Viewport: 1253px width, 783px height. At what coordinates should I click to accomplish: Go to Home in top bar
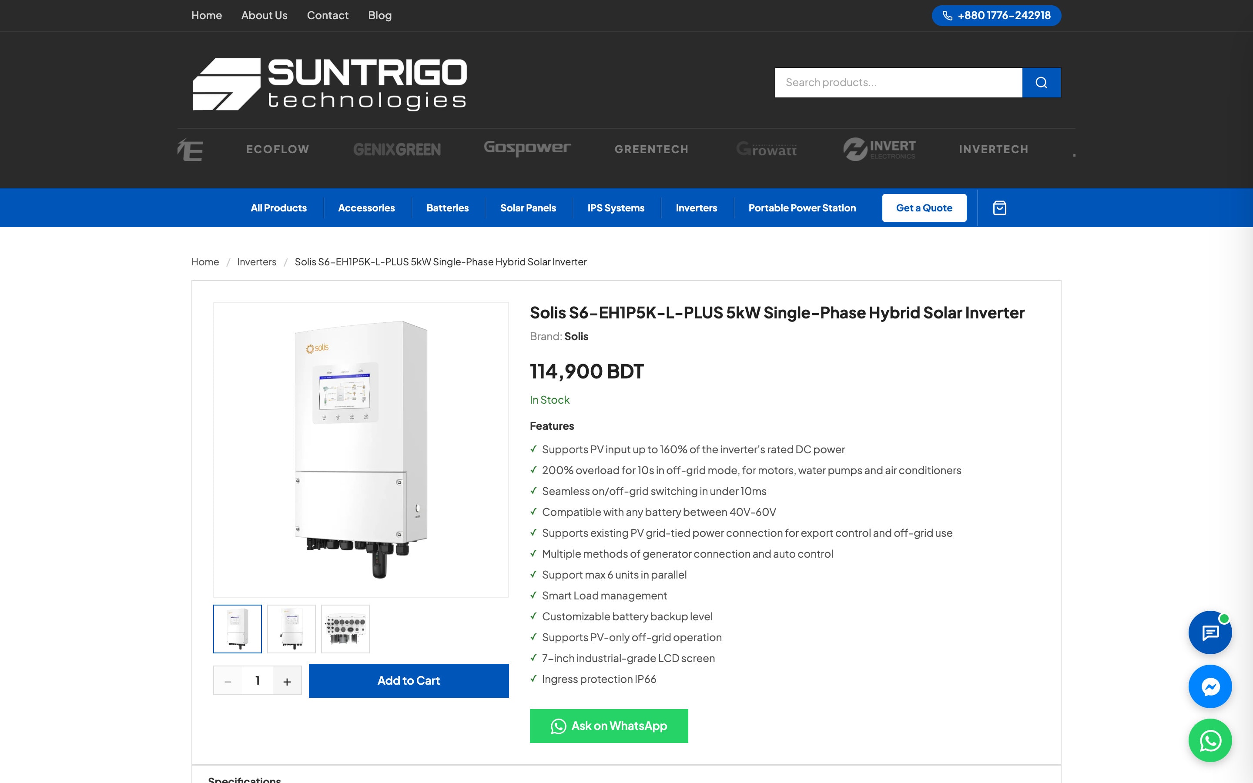coord(207,16)
